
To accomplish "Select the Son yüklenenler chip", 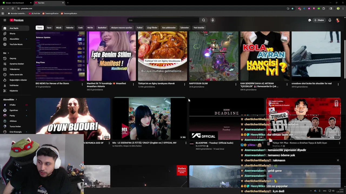I will [x=169, y=28].
